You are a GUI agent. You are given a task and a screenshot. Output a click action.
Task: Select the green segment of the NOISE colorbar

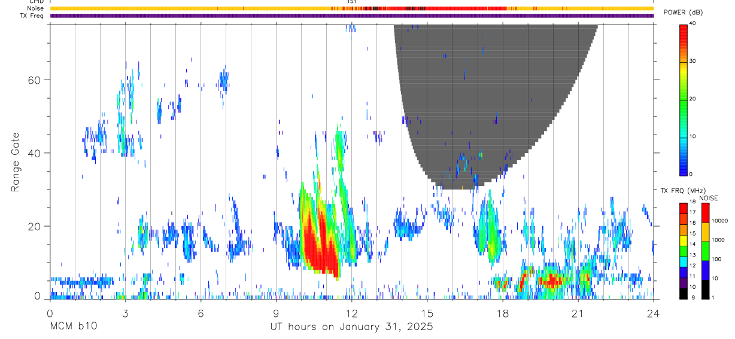(x=705, y=251)
